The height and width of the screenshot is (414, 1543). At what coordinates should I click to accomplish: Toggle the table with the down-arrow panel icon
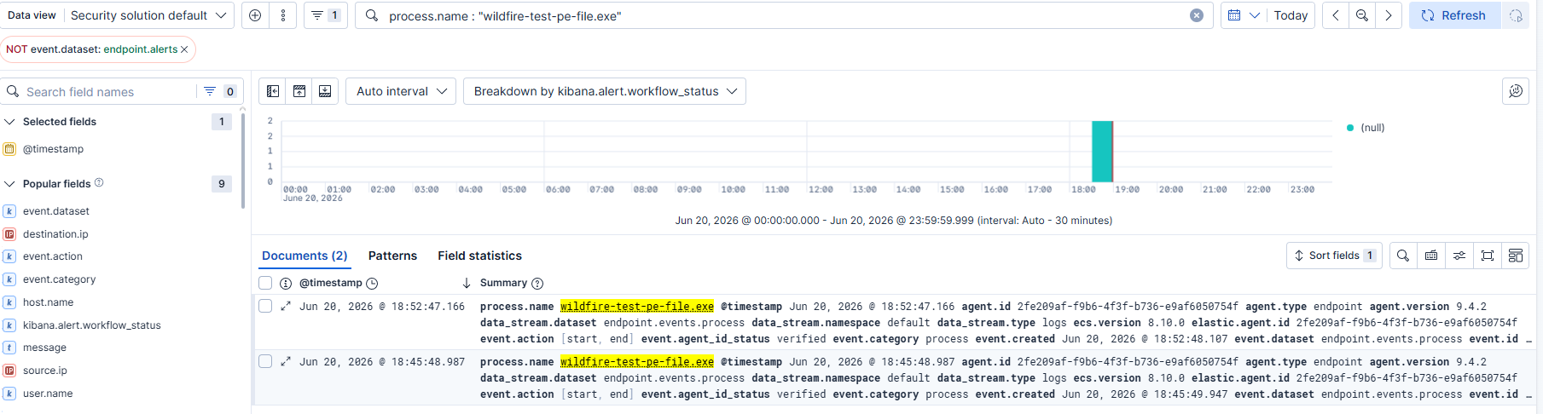click(x=325, y=91)
